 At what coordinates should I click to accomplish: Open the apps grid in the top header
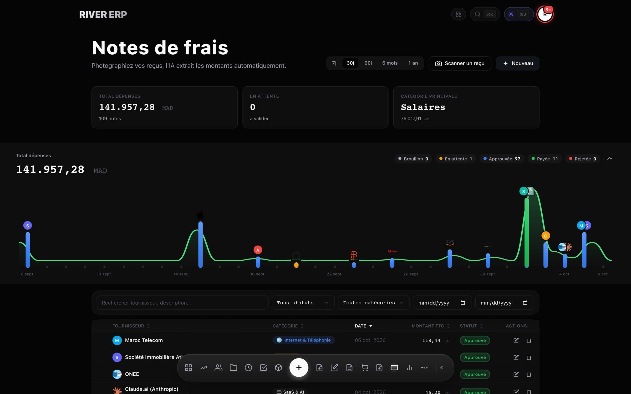point(459,14)
